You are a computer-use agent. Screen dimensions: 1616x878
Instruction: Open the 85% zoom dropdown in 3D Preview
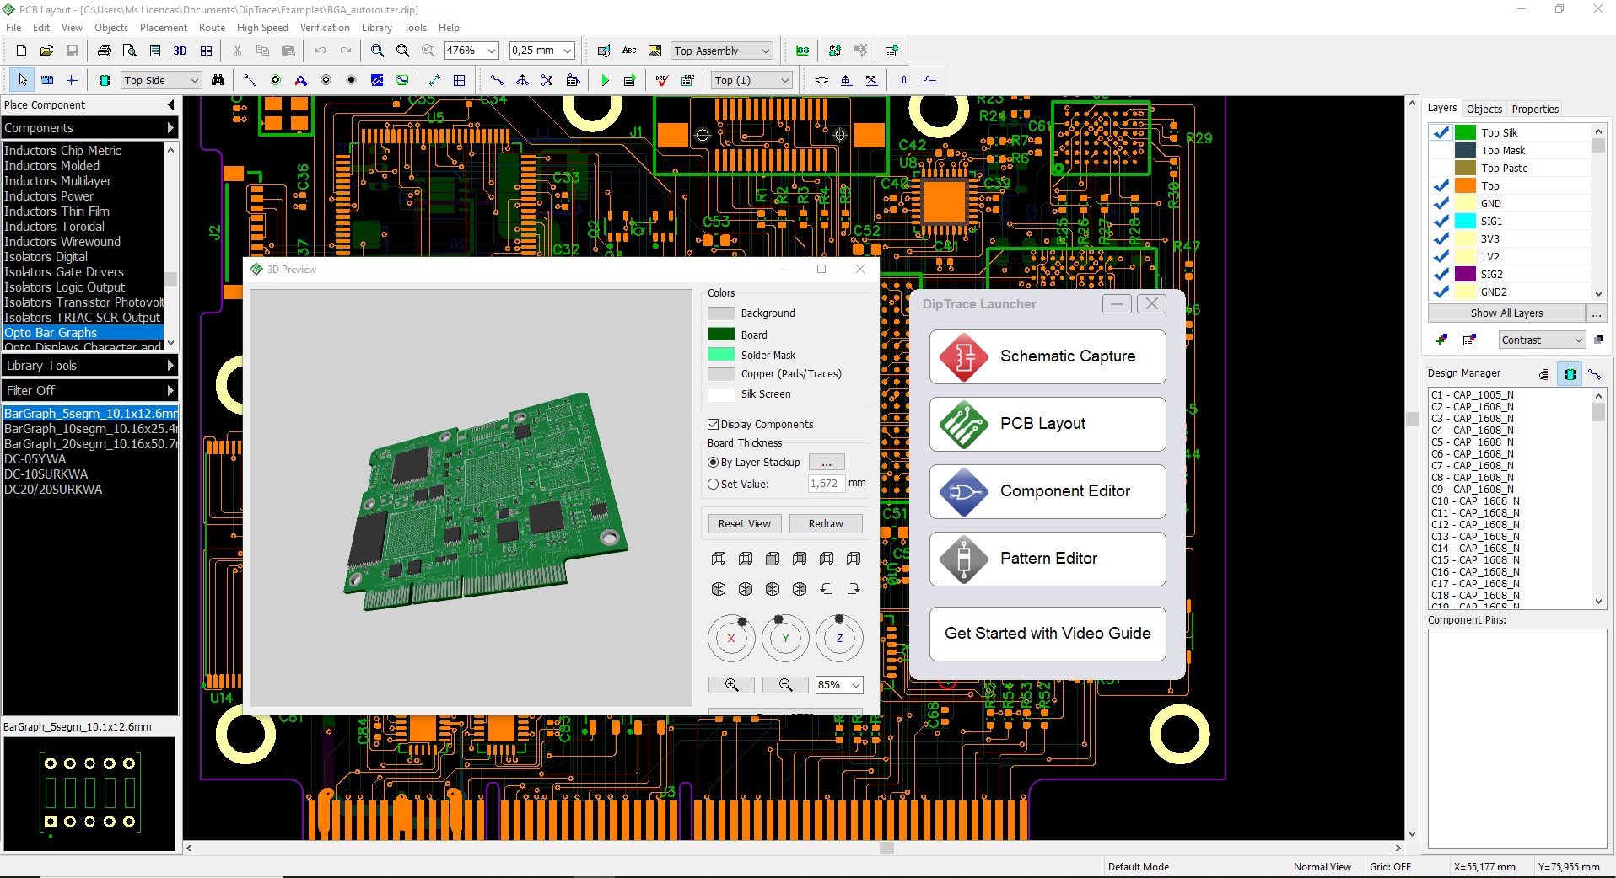point(838,685)
